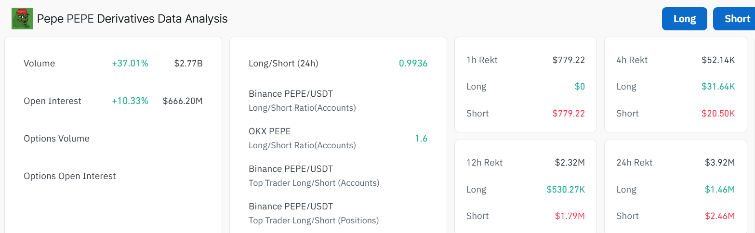The width and height of the screenshot is (755, 233).
Task: Open Binance Top Trader Long/Short (Positions) row
Action: tap(338, 213)
